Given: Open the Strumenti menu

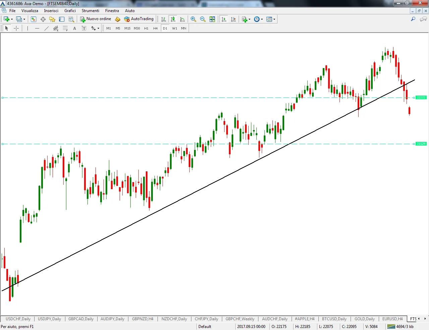Looking at the screenshot, I should tap(90, 11).
